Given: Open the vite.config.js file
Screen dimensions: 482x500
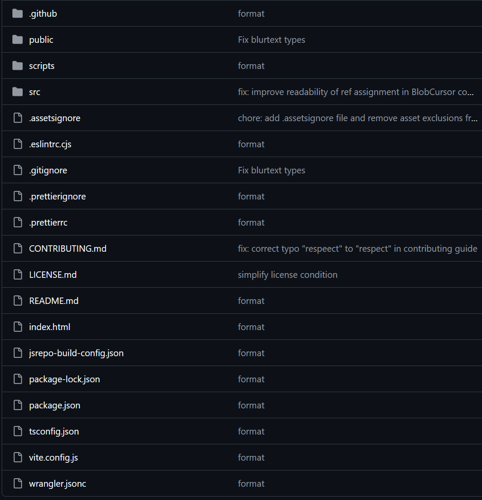Looking at the screenshot, I should click(x=53, y=458).
